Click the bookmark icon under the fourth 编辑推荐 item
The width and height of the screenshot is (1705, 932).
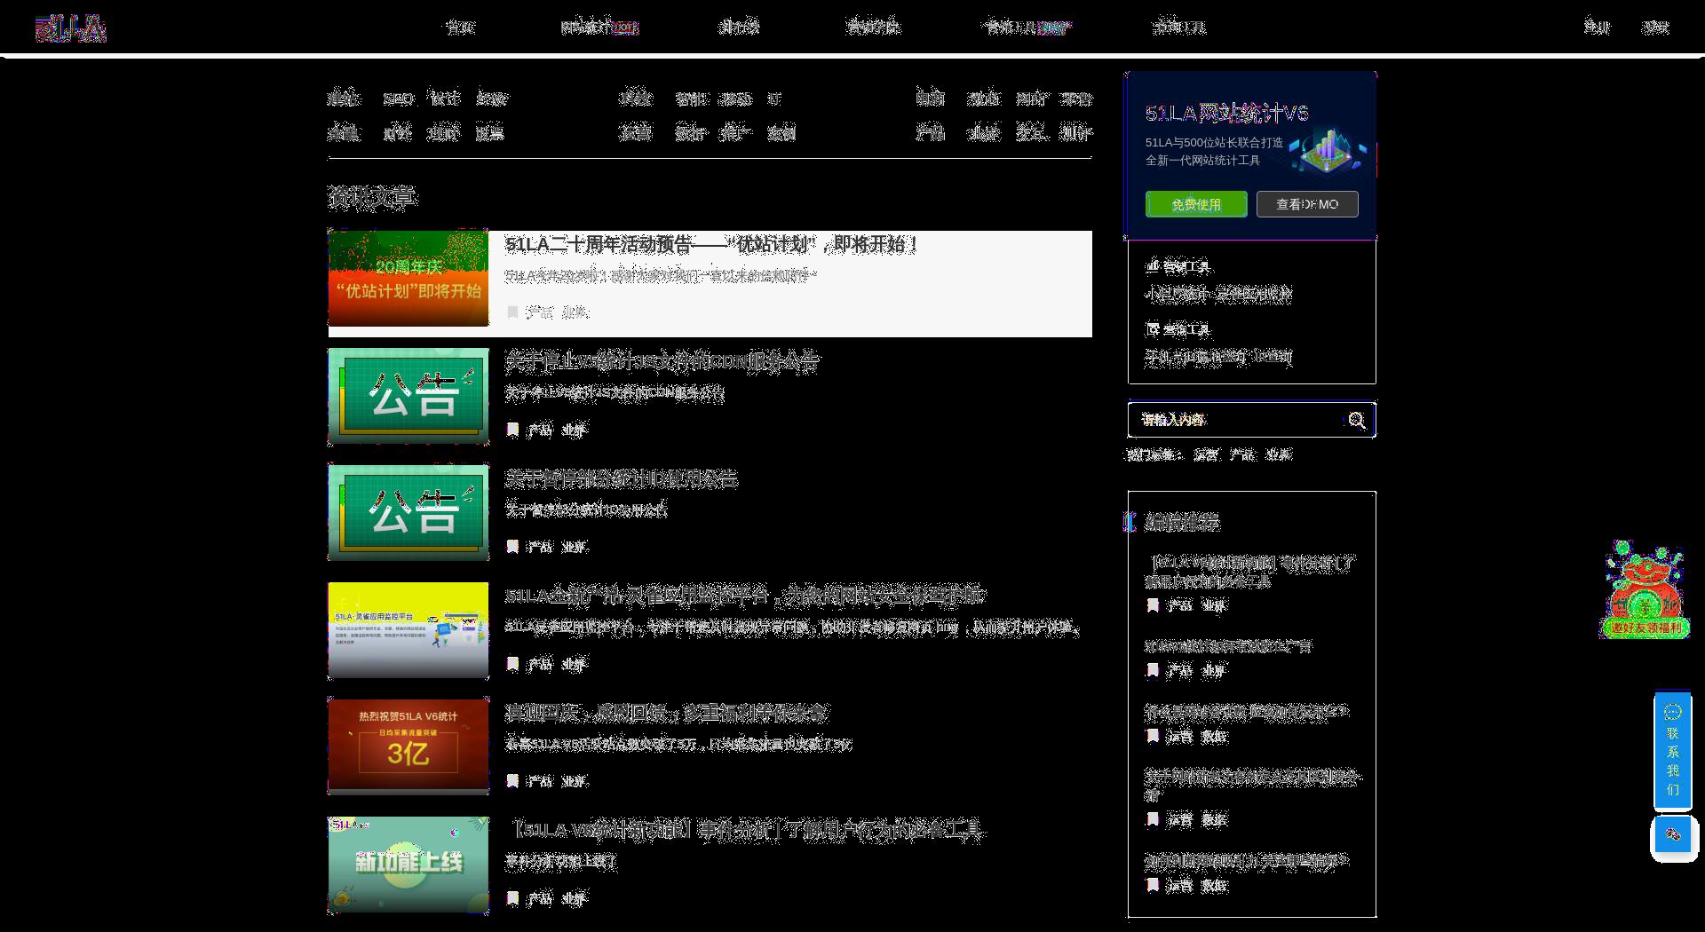[1153, 819]
